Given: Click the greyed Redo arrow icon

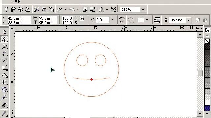Looking at the screenshot, I should tap(72, 10).
